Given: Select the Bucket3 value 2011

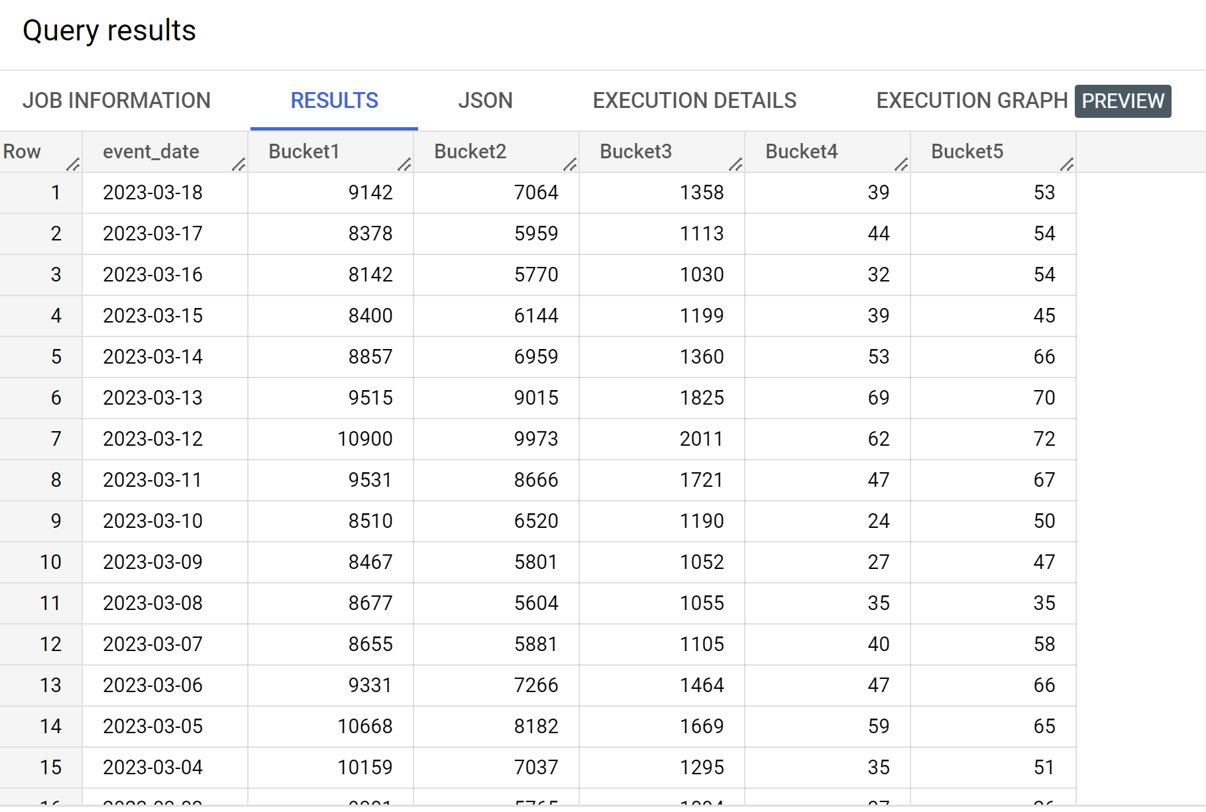Looking at the screenshot, I should click(x=701, y=439).
